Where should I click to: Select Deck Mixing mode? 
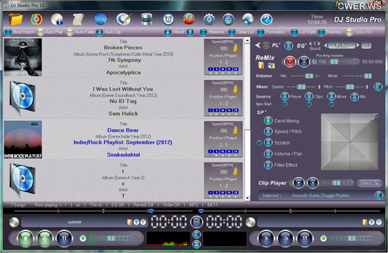[x=268, y=121]
